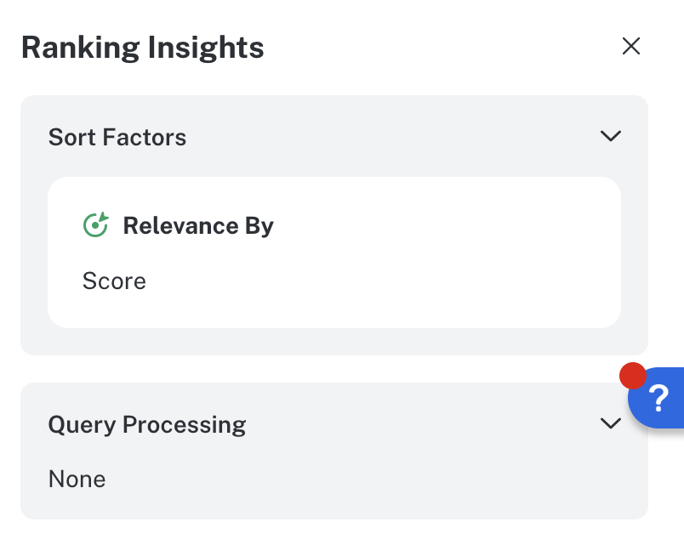Click the Ranking Insights panel title
The height and width of the screenshot is (539, 684).
[x=142, y=48]
